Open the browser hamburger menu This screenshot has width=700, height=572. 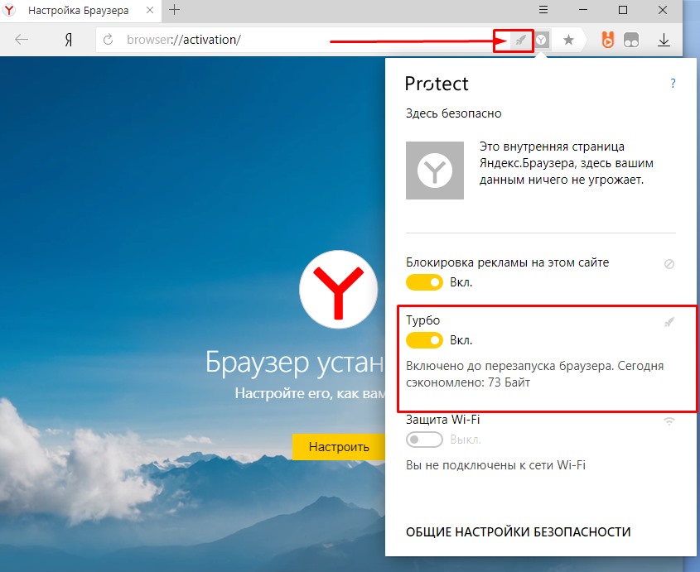[x=543, y=9]
